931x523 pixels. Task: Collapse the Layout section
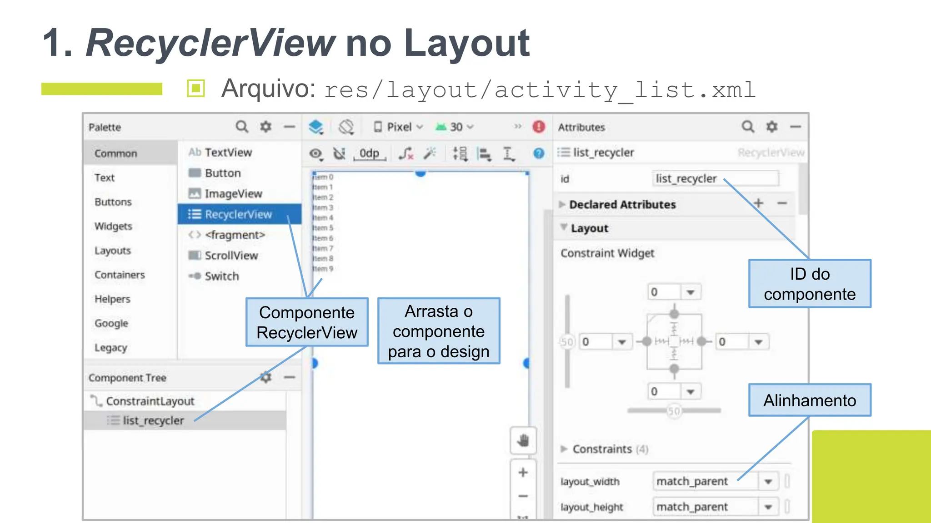[564, 227]
